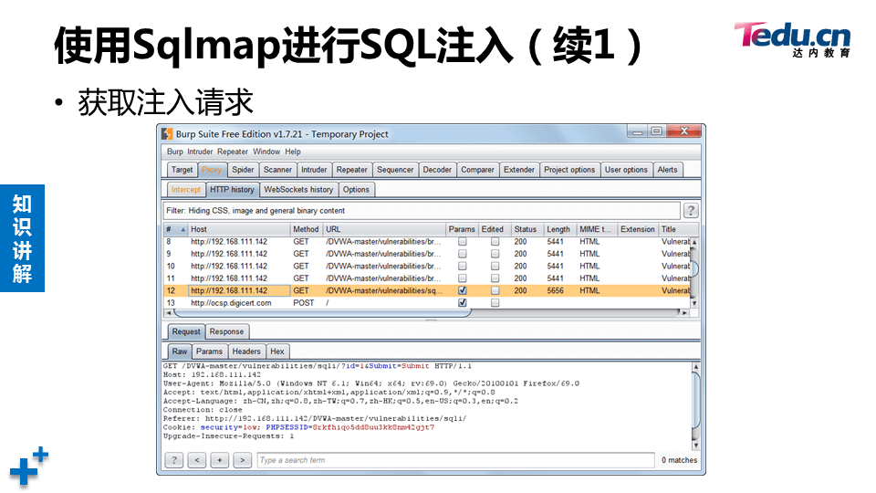Toggle Edited checkbox in row 12
This screenshot has height=493, width=876.
coord(495,290)
